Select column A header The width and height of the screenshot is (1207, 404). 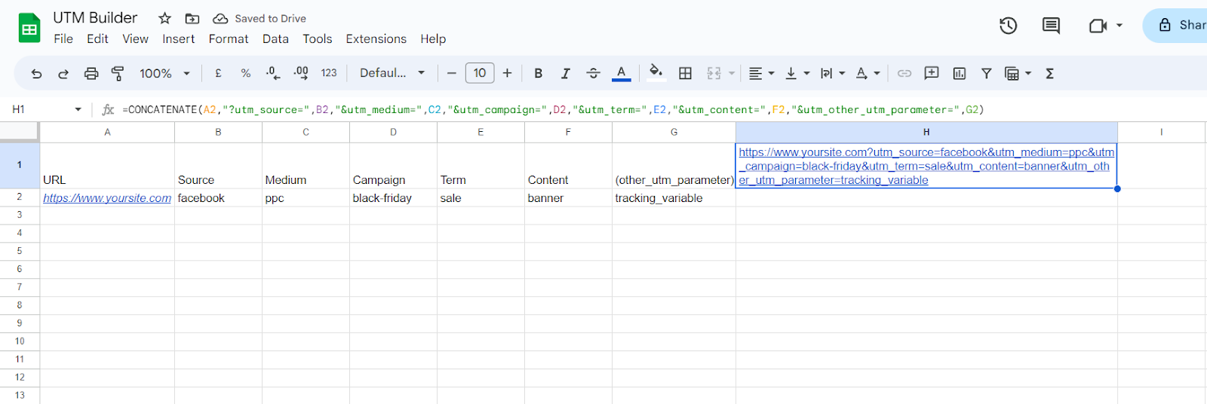[x=107, y=132]
